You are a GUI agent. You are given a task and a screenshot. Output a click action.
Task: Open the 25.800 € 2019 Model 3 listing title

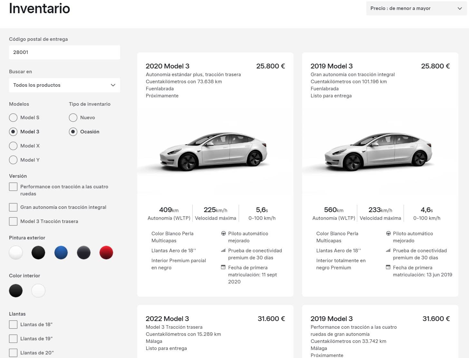coord(331,66)
